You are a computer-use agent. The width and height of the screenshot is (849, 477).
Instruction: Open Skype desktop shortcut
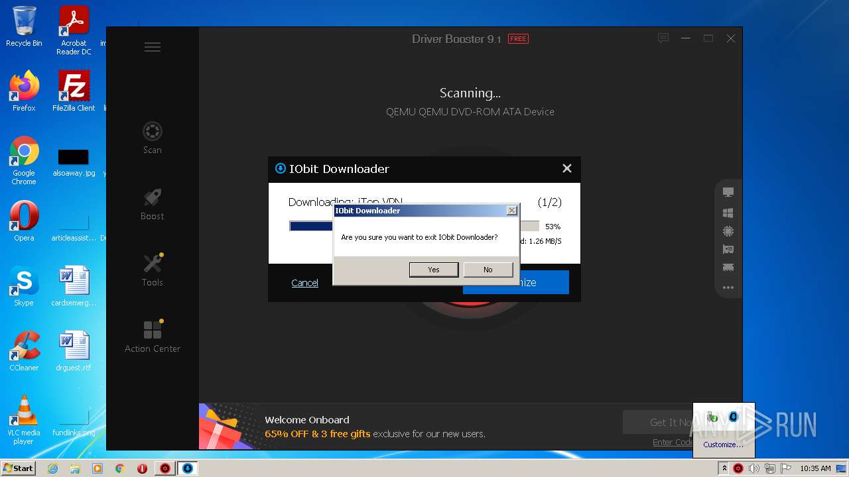point(24,286)
